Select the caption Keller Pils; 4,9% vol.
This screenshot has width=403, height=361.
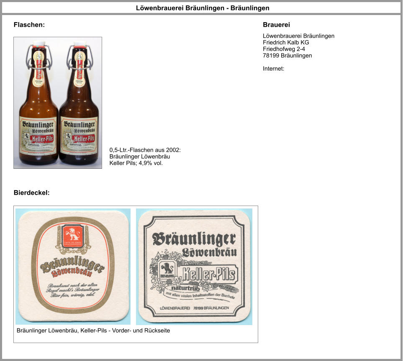click(x=136, y=163)
